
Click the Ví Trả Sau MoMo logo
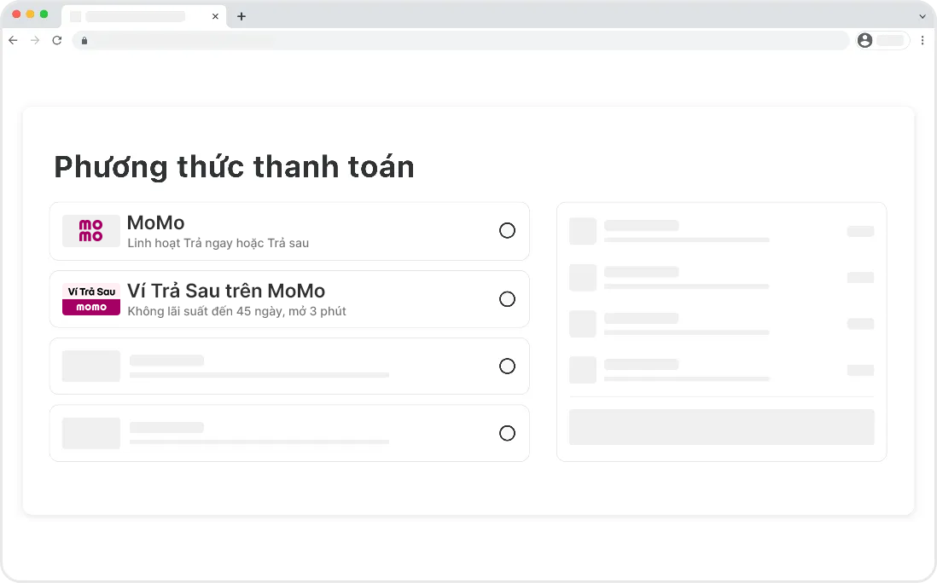point(90,299)
